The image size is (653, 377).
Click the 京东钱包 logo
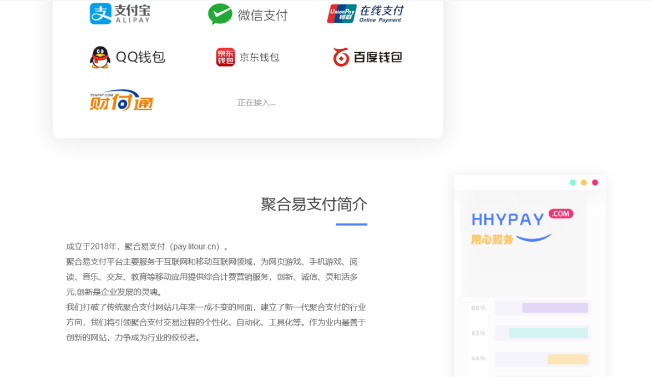(x=247, y=57)
